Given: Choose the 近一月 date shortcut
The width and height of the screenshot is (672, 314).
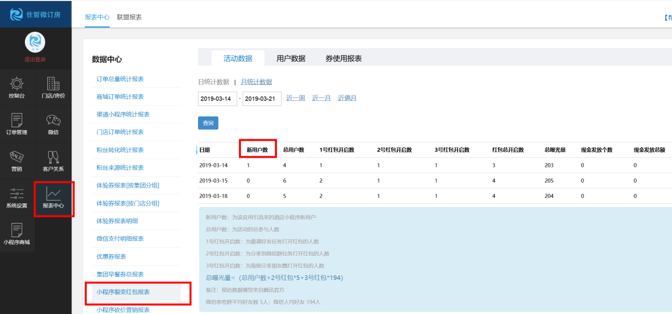Looking at the screenshot, I should point(321,98).
